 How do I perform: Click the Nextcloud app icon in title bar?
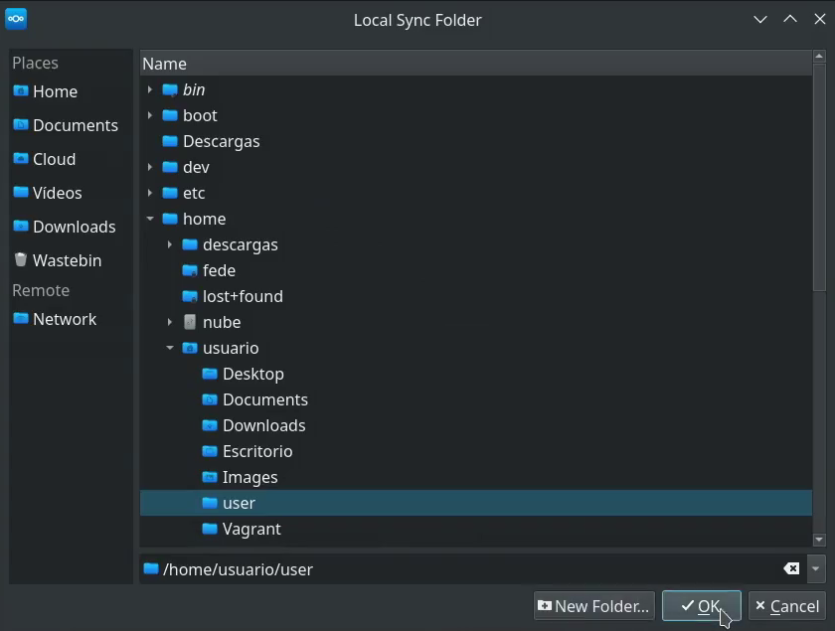click(x=16, y=19)
